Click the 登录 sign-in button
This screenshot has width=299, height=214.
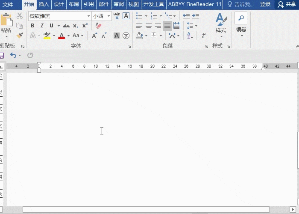(265, 4)
